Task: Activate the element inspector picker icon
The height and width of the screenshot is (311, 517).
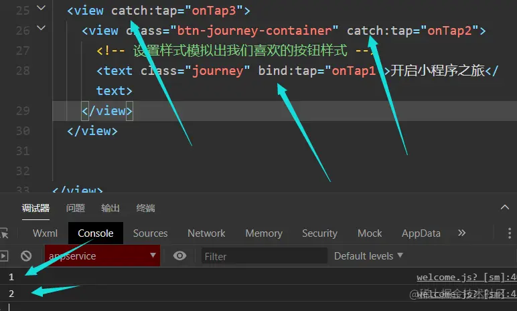Action: tap(4, 233)
